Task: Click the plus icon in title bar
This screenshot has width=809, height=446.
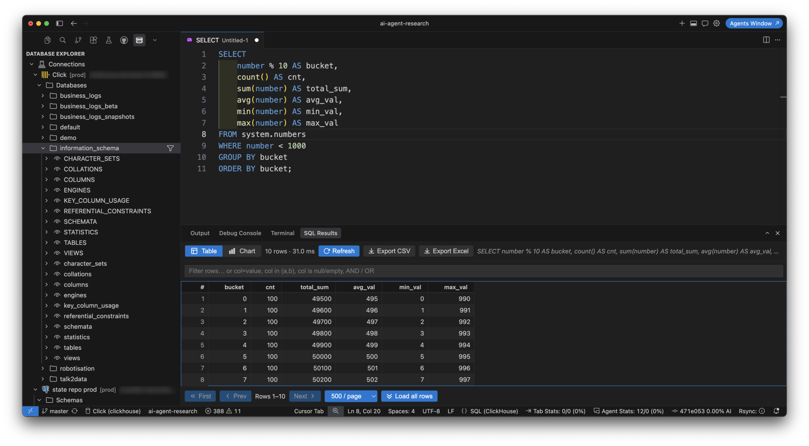Action: pyautogui.click(x=682, y=23)
